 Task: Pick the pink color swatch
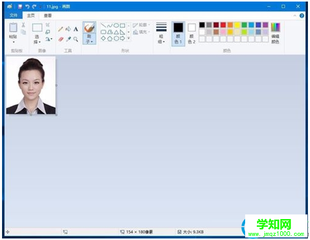click(223, 32)
